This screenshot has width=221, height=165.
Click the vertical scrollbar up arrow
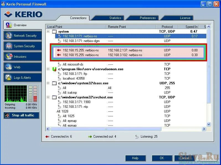pos(209,27)
